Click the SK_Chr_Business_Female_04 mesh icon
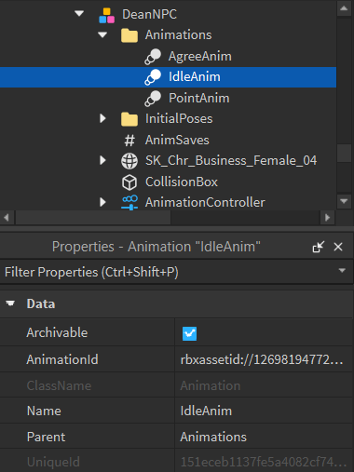This screenshot has height=472, width=354. coord(129,161)
